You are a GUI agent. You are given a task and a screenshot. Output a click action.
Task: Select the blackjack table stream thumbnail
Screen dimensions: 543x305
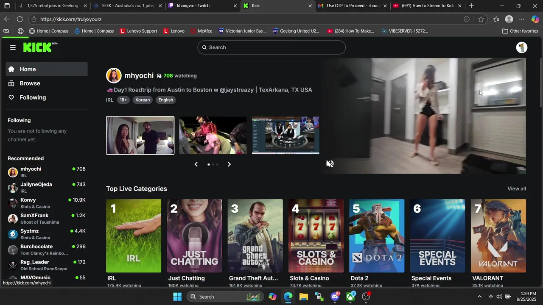285,136
